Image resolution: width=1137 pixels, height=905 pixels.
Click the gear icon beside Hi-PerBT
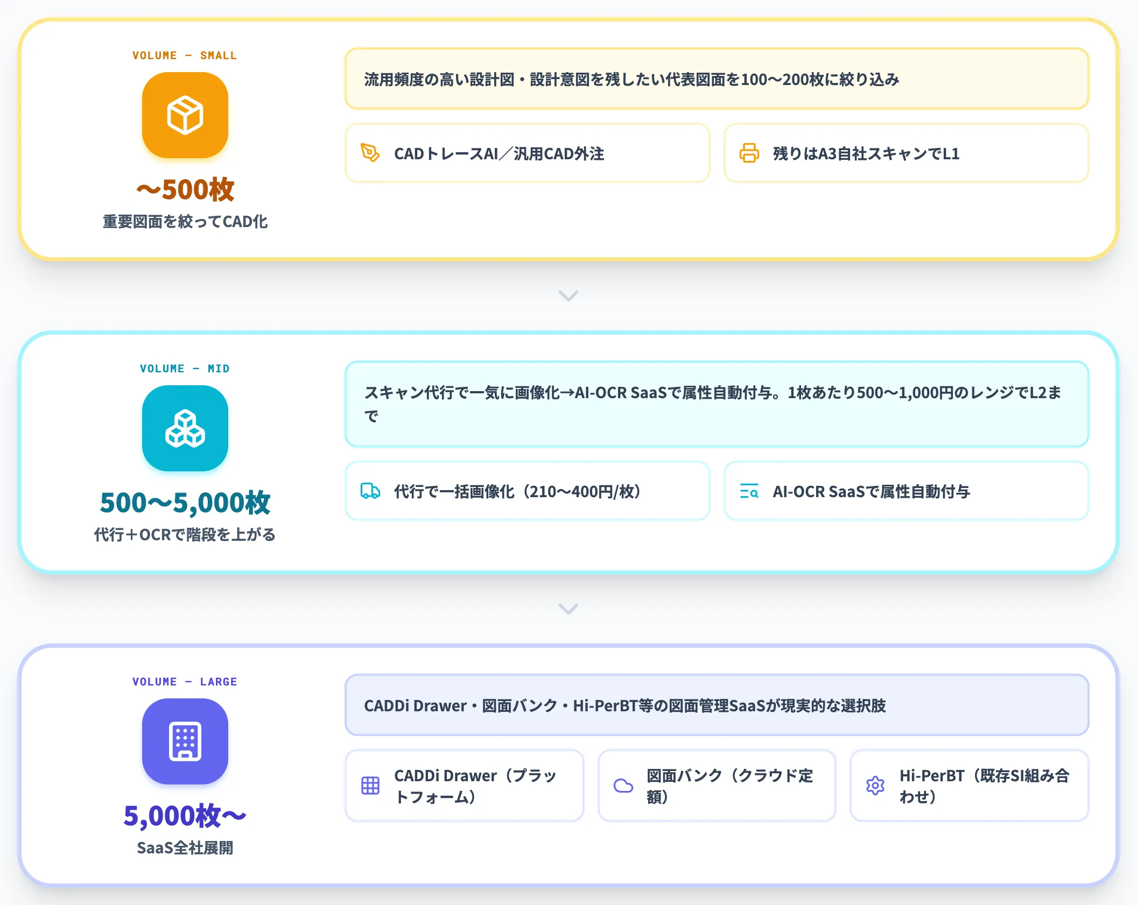875,786
